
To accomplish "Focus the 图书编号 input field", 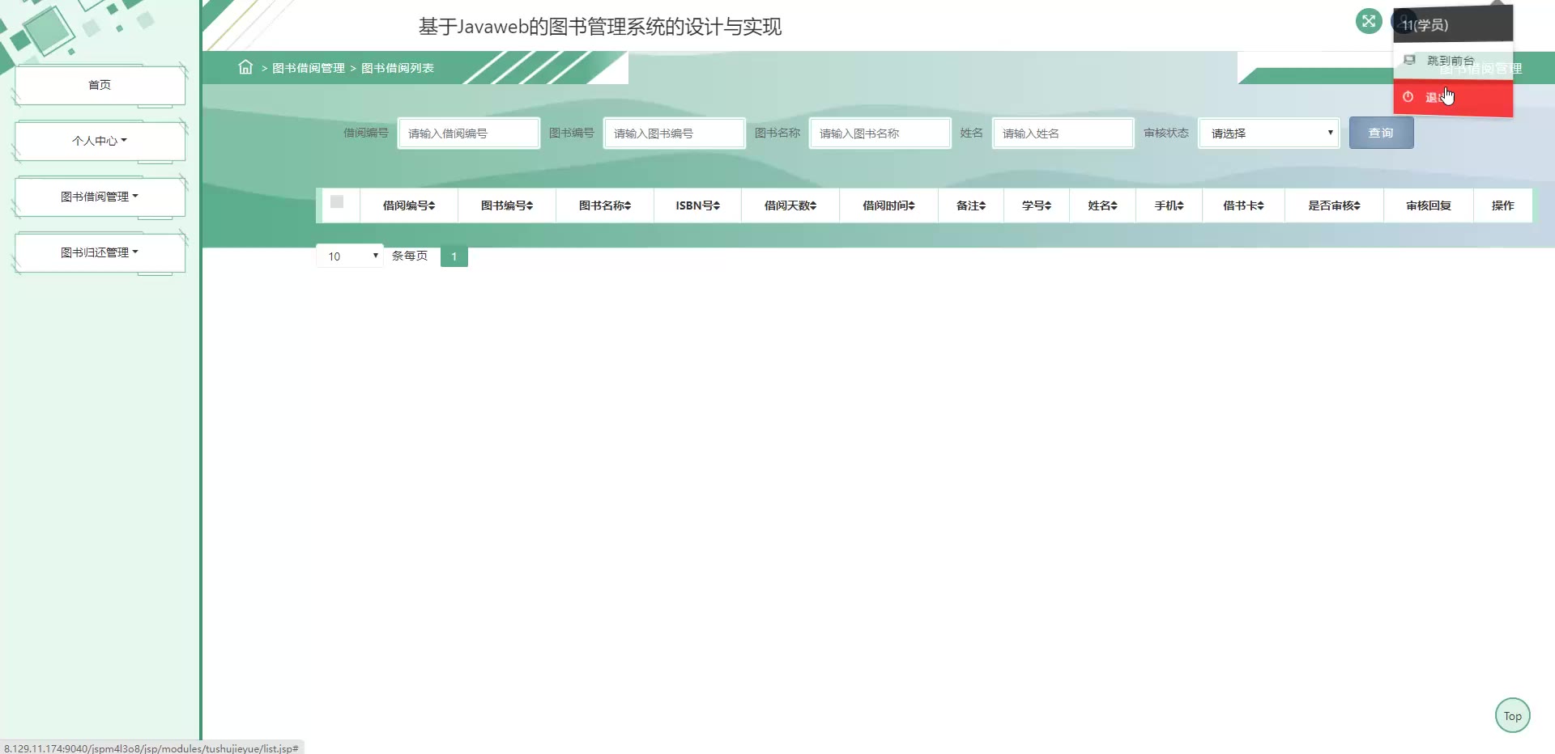I will tap(675, 133).
